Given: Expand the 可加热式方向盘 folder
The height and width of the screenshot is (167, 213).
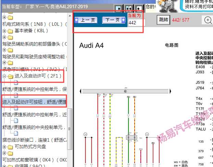Looking at the screenshot, I should click(4, 147).
